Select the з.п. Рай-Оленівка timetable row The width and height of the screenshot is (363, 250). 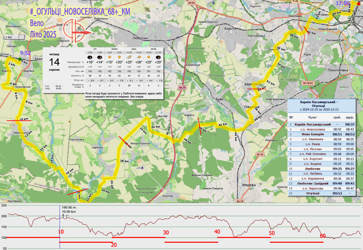322,154
